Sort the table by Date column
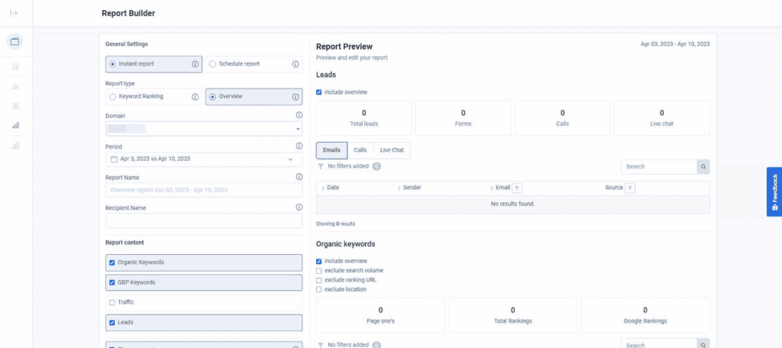This screenshot has width=782, height=348. click(x=332, y=188)
